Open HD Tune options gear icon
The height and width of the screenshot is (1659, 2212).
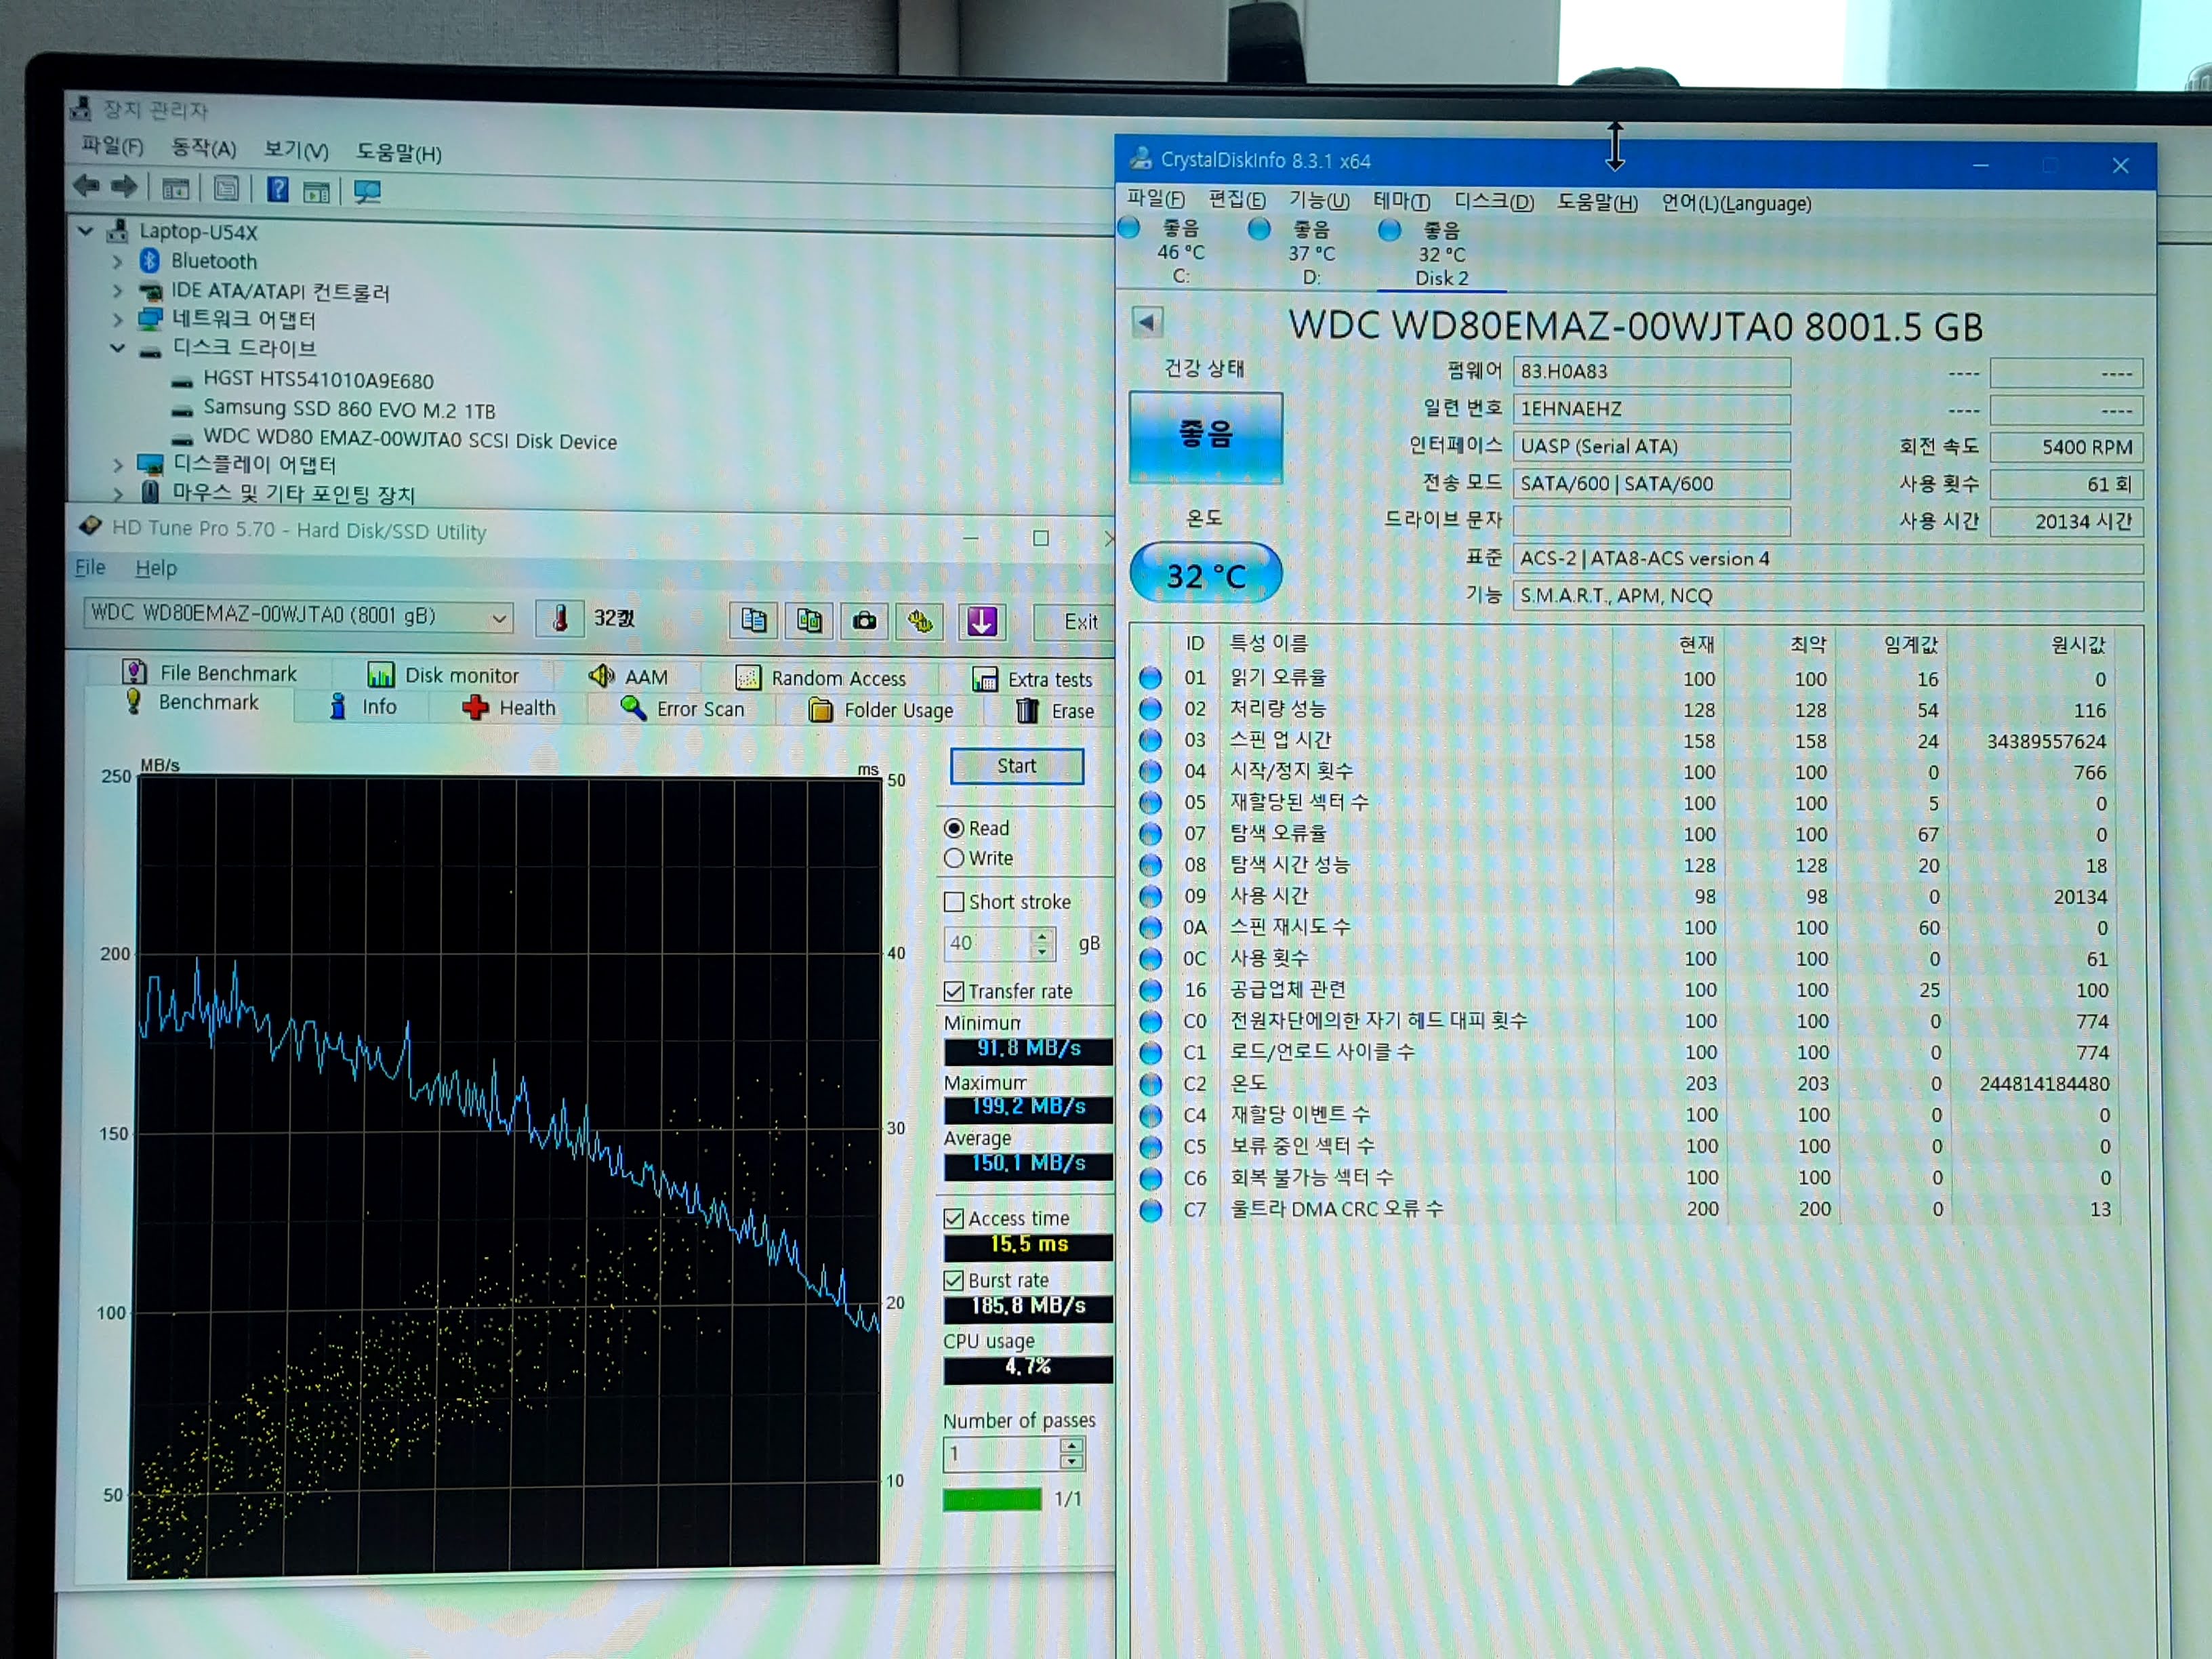(x=920, y=622)
